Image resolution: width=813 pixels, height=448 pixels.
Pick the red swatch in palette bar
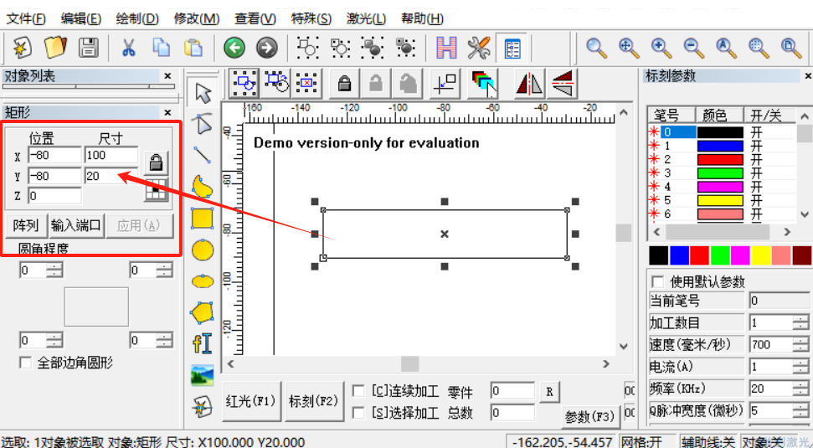coord(699,255)
